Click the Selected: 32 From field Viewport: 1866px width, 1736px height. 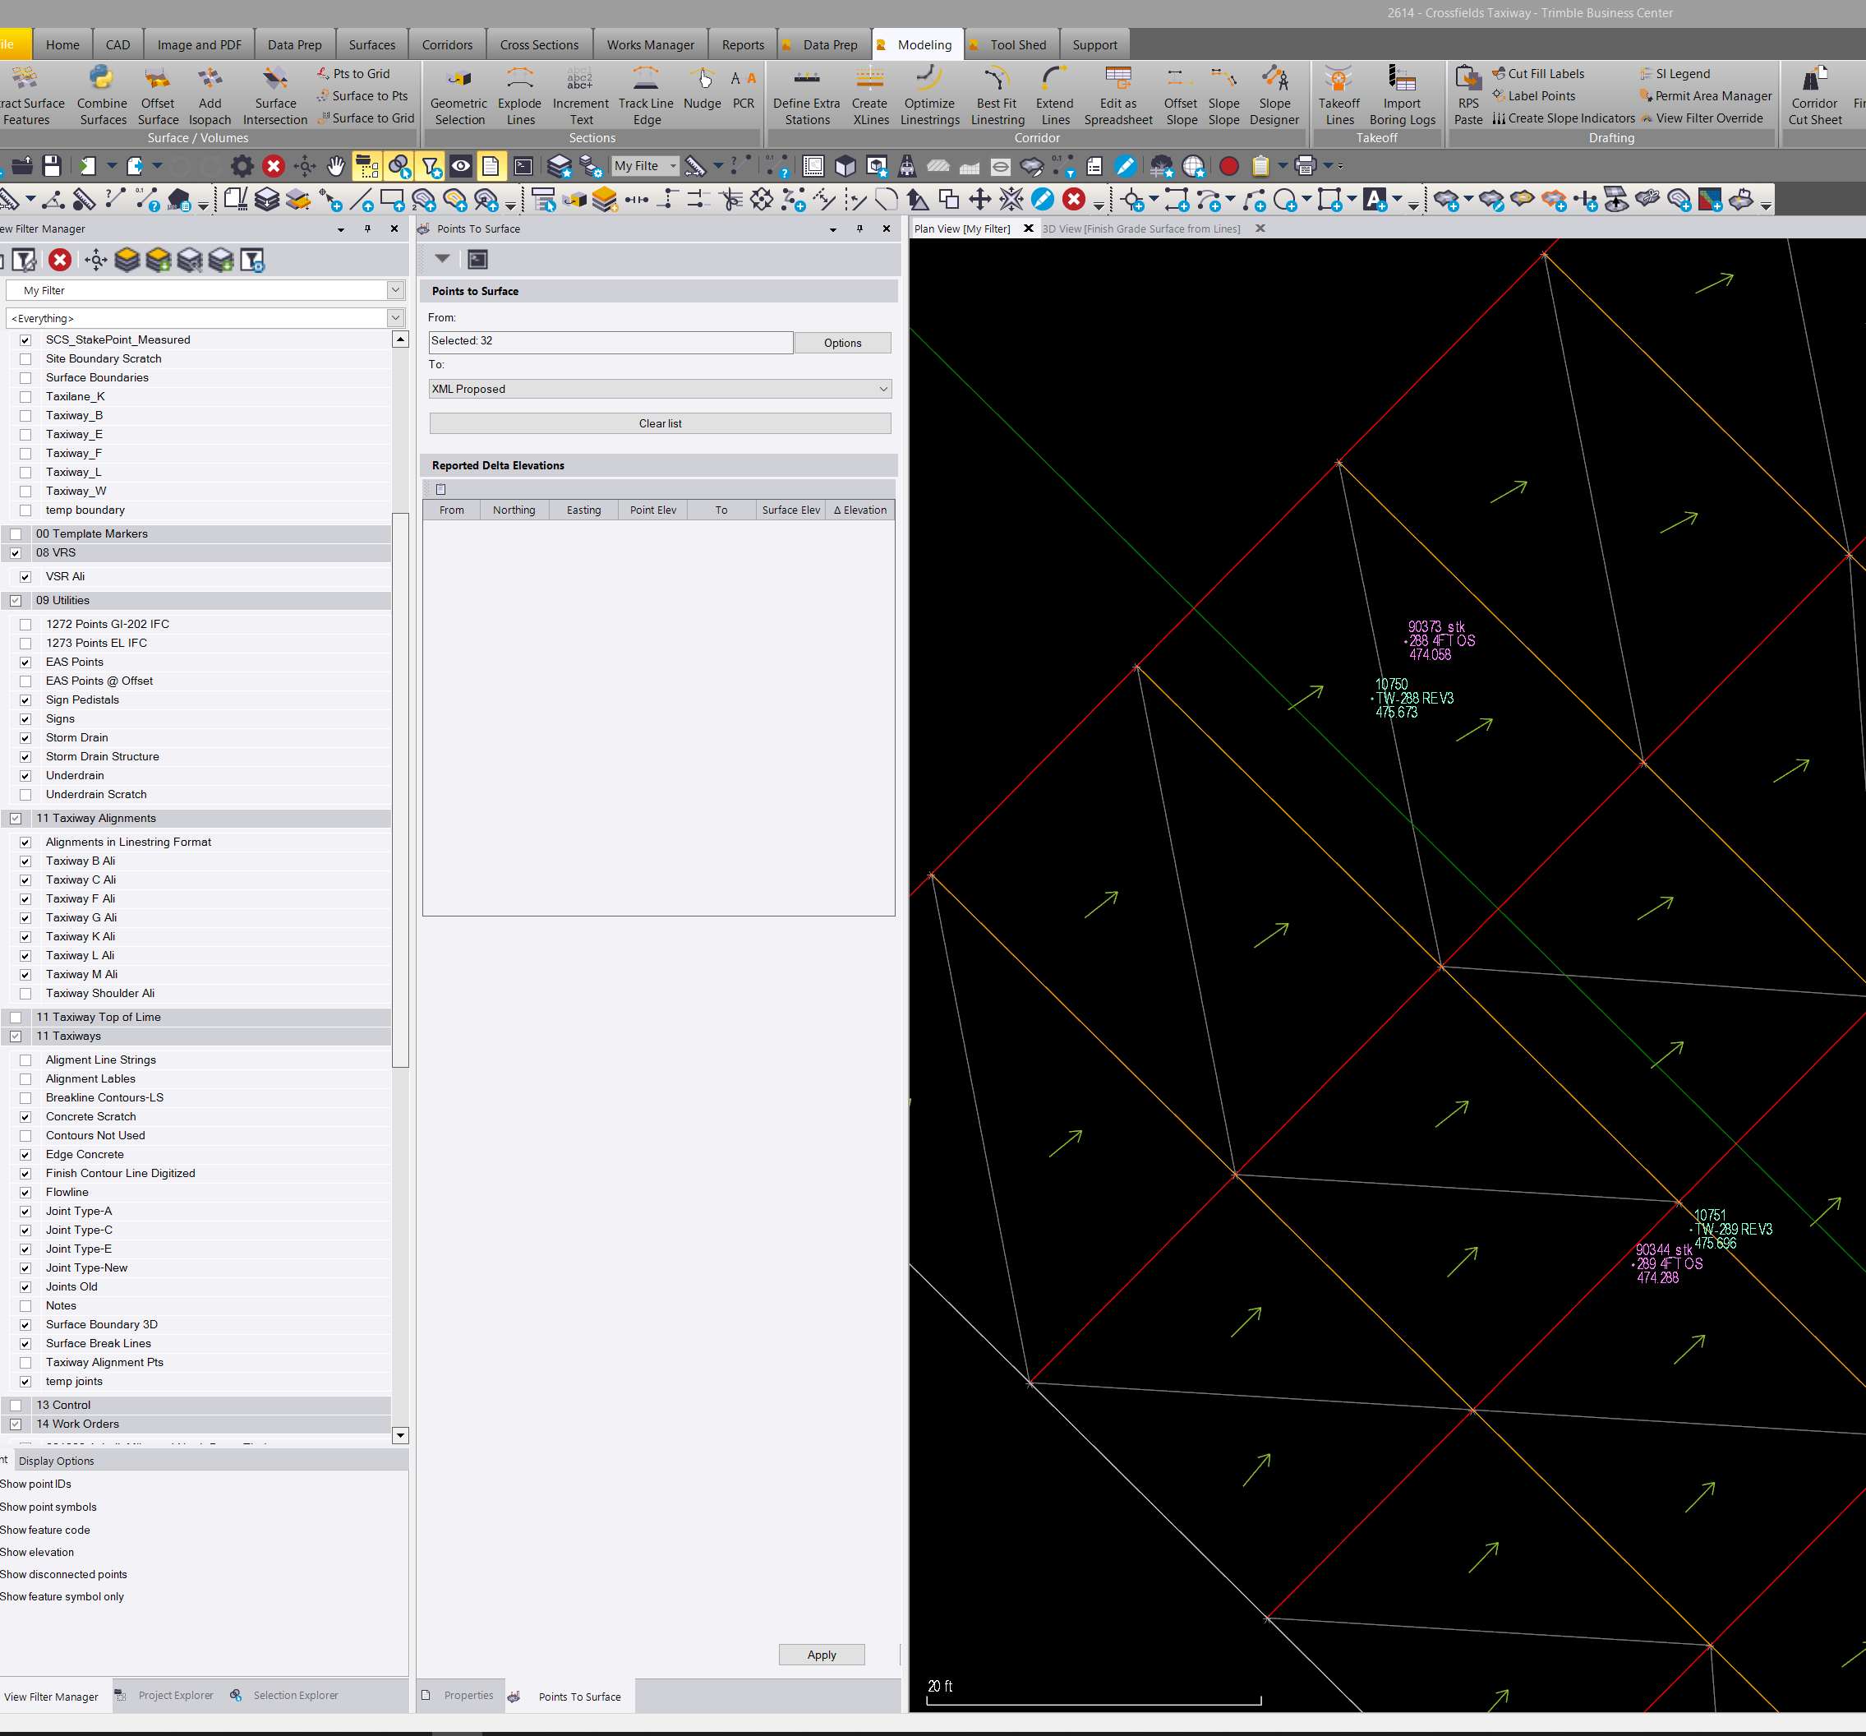coord(610,342)
